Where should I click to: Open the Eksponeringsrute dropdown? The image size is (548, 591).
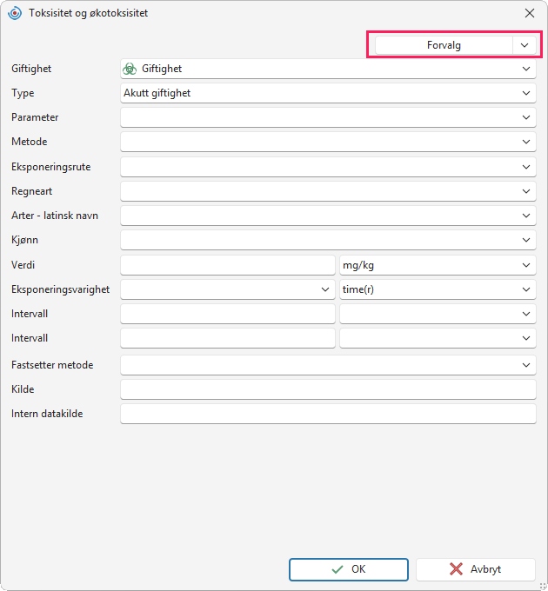coord(328,167)
